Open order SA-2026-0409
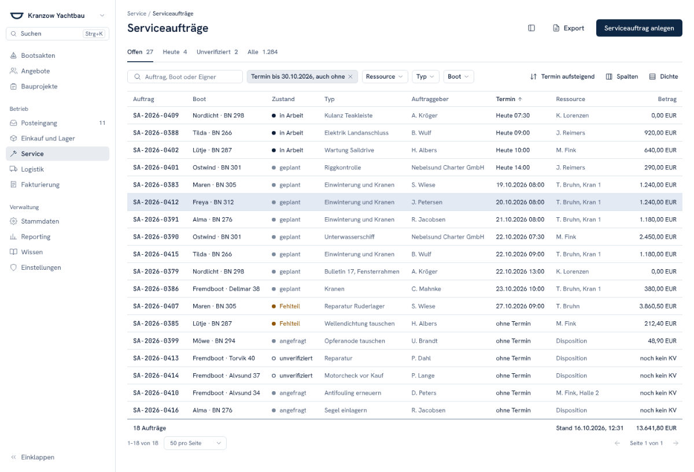Viewport: 694px width, 472px height. [156, 116]
